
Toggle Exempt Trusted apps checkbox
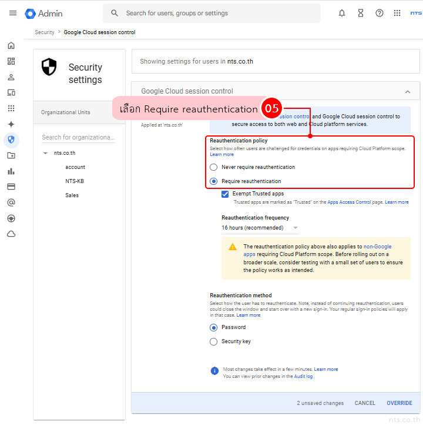click(225, 194)
